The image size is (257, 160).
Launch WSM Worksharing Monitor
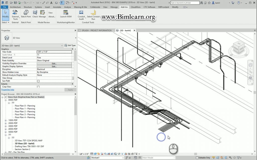click(66, 14)
